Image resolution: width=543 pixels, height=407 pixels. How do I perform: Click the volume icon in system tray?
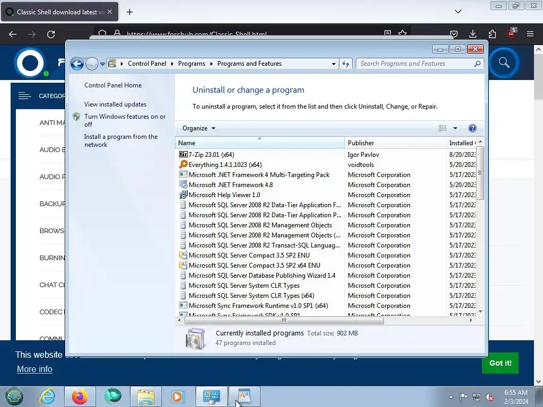[x=489, y=397]
